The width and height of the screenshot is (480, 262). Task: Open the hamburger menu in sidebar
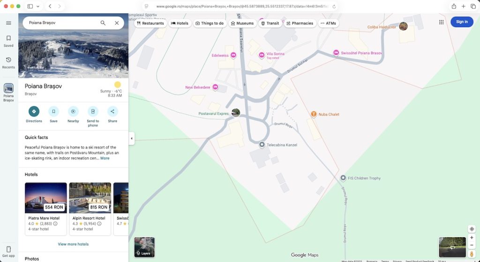pyautogui.click(x=8, y=23)
